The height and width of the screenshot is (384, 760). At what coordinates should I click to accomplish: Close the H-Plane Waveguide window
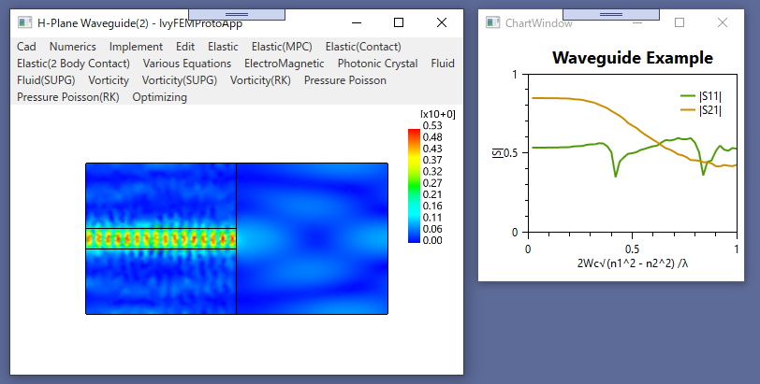[442, 22]
